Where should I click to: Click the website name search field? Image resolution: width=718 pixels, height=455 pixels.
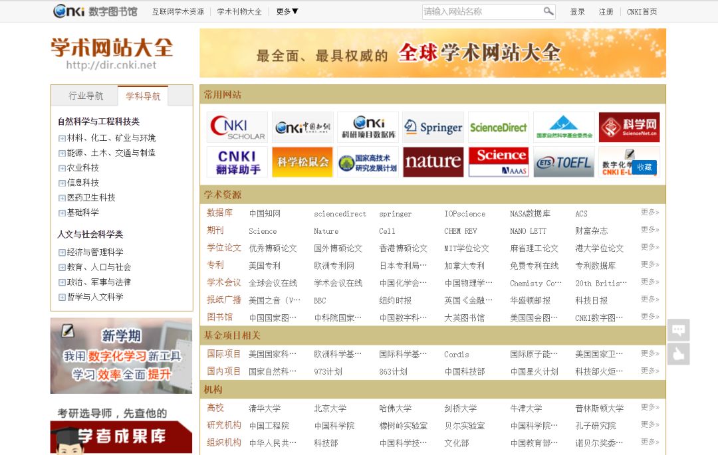tap(481, 11)
